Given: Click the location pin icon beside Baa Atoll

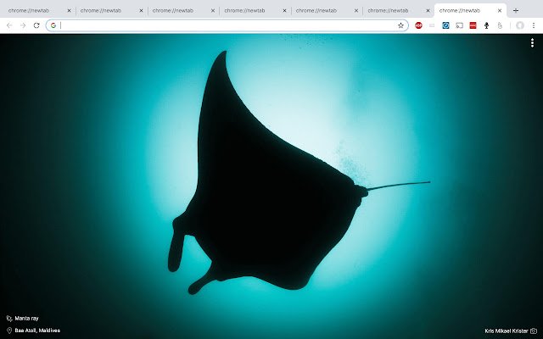Looking at the screenshot, I should click(9, 331).
